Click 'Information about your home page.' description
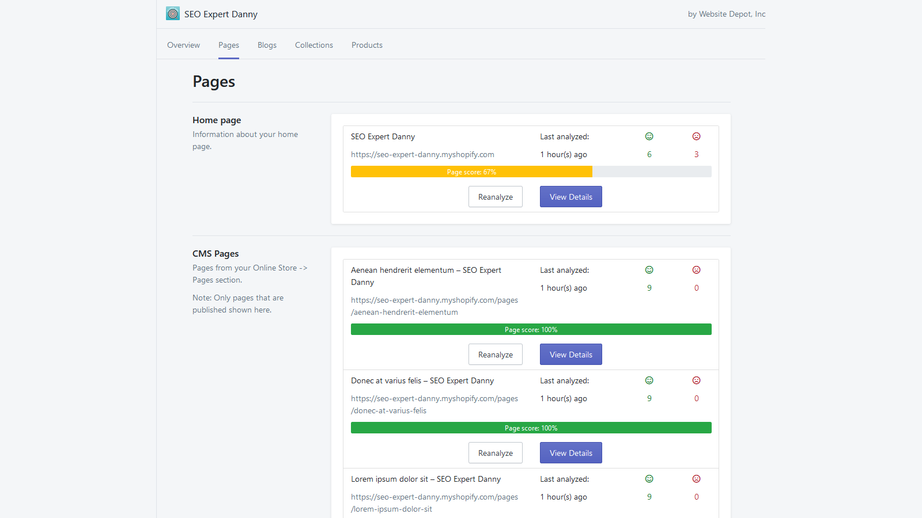The height and width of the screenshot is (518, 922). tap(245, 140)
